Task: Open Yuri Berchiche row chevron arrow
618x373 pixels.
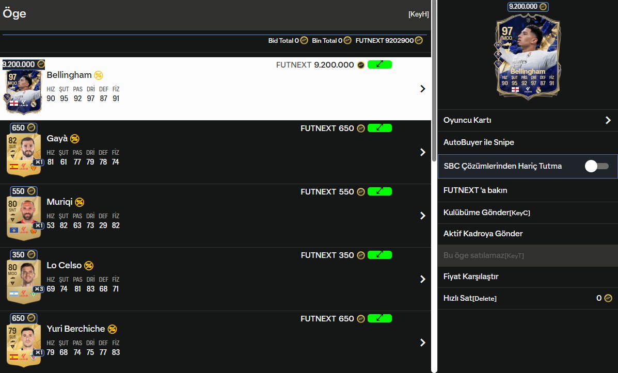Action: click(422, 342)
